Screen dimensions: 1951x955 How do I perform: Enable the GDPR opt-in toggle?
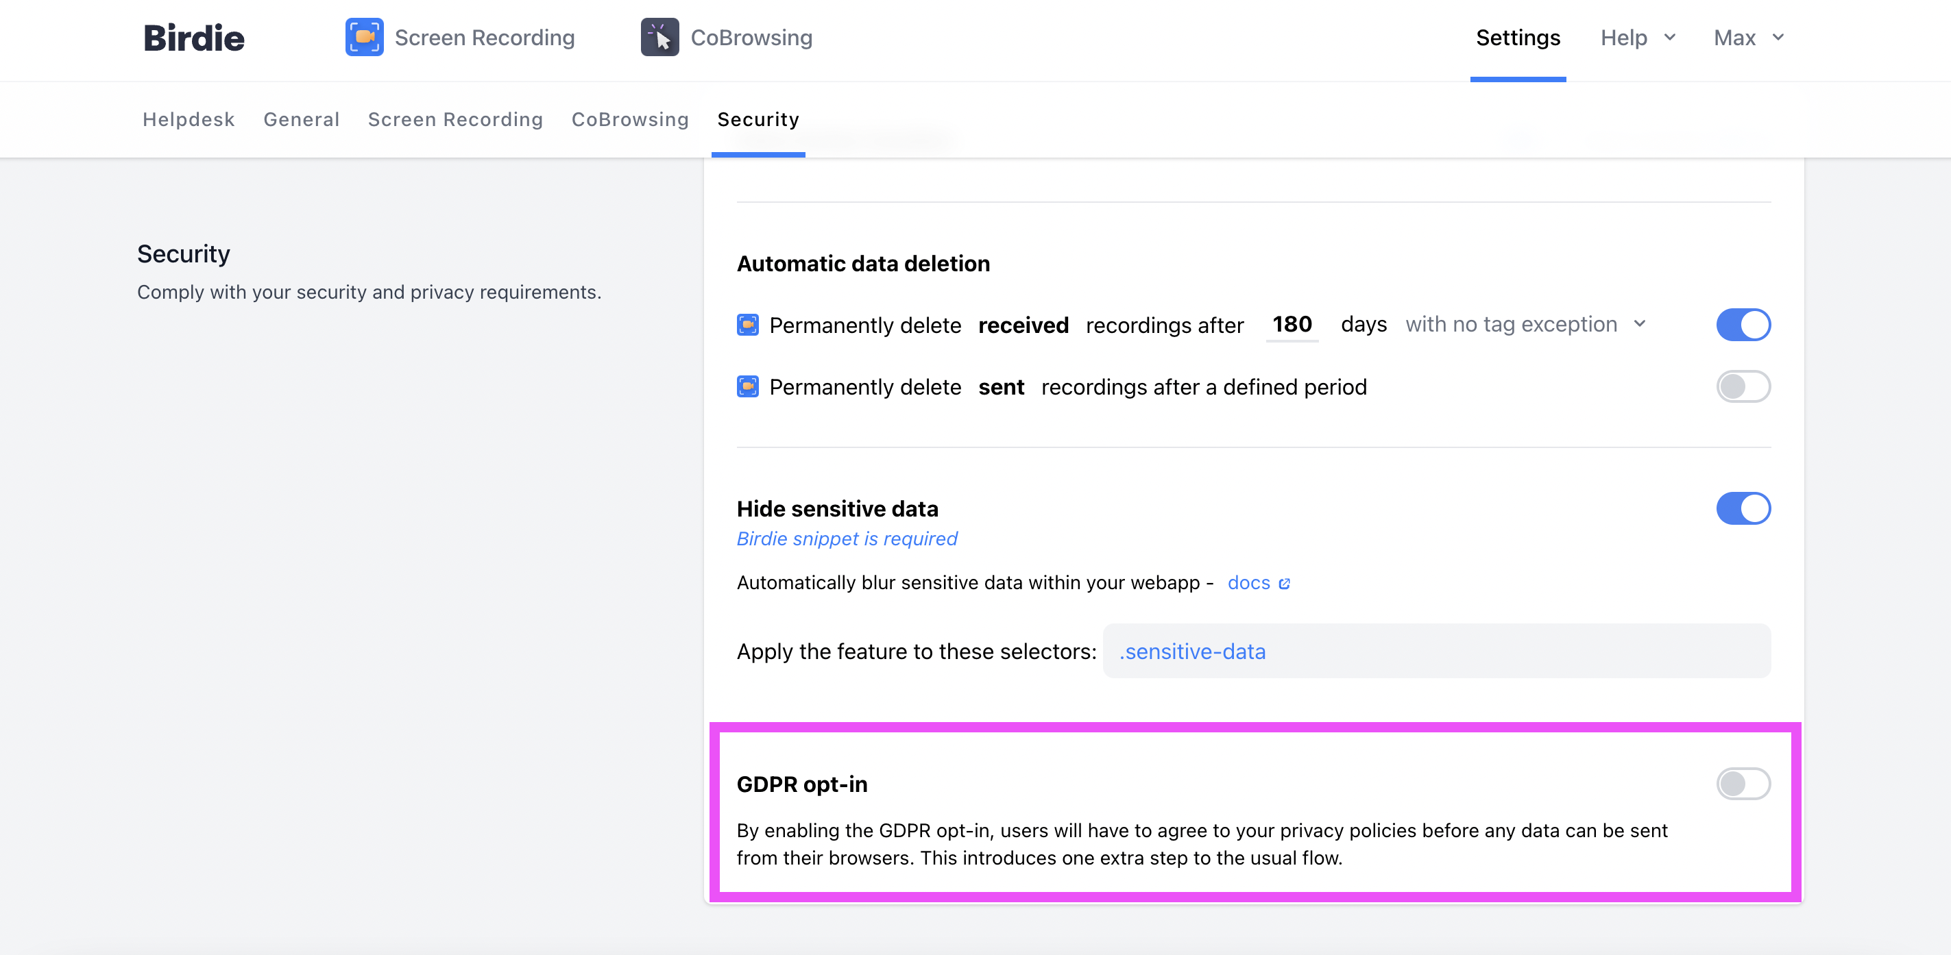tap(1743, 784)
